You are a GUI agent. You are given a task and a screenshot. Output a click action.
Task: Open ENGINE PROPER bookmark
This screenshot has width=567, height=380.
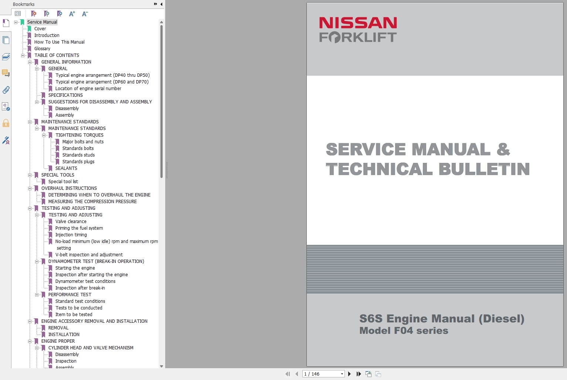(x=58, y=341)
